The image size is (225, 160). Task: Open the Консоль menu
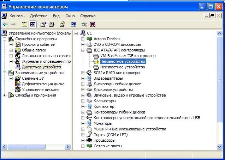17,16
